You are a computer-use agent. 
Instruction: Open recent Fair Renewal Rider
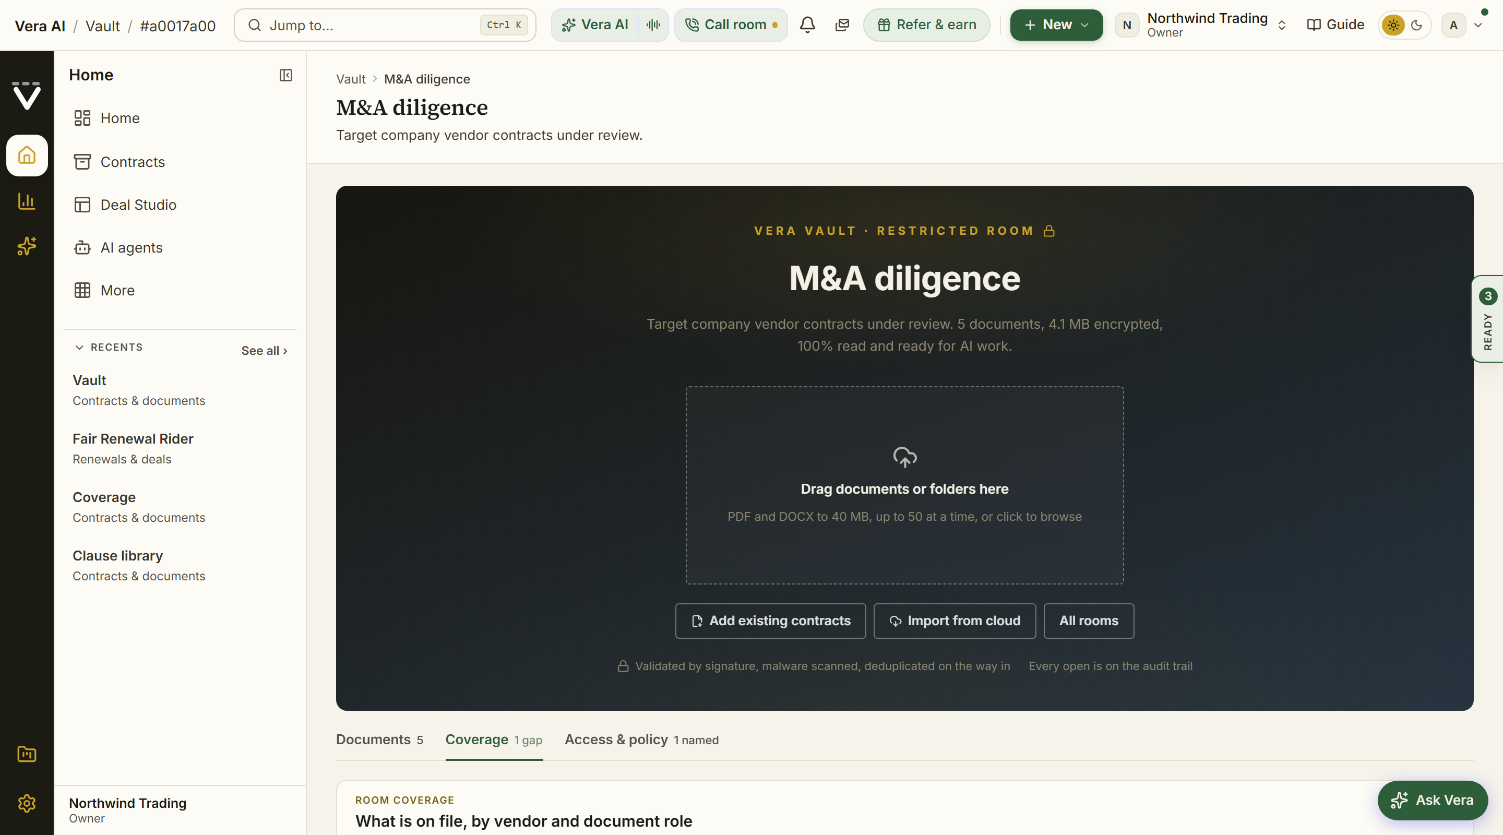tap(180, 449)
